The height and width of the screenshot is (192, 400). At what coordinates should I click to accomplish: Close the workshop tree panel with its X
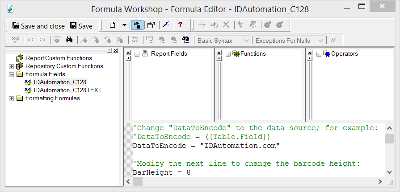pyautogui.click(x=115, y=51)
